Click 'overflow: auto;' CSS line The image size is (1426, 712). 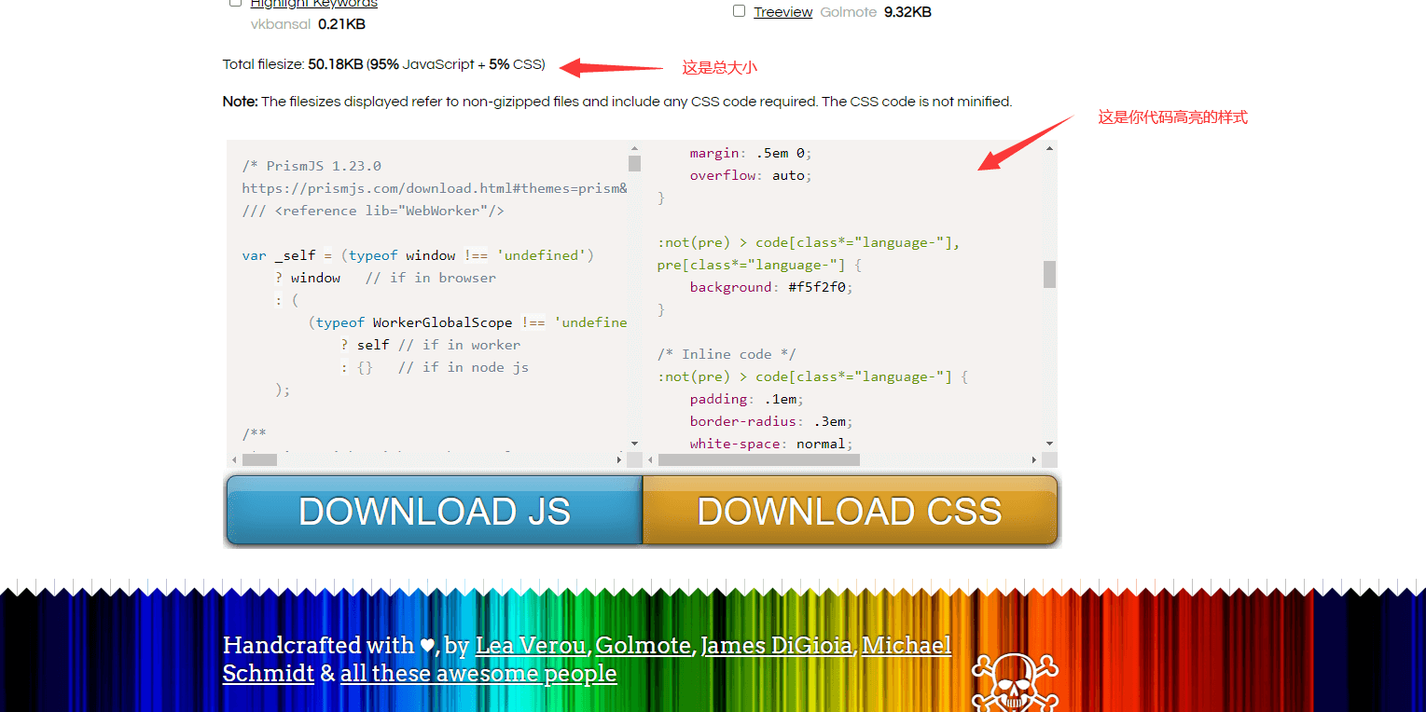tap(752, 175)
